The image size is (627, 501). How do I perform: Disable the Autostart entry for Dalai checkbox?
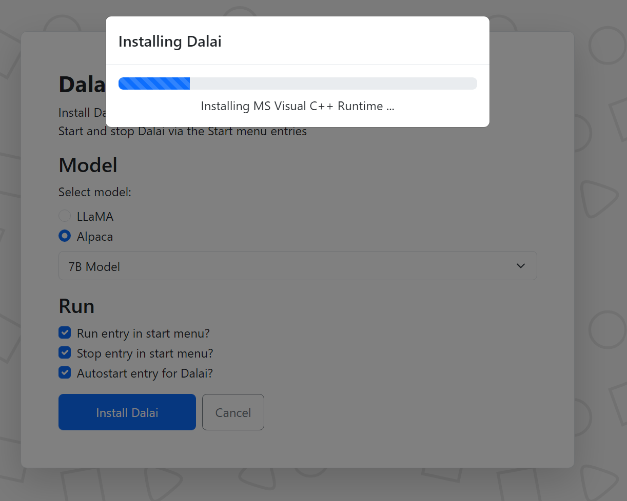(65, 373)
